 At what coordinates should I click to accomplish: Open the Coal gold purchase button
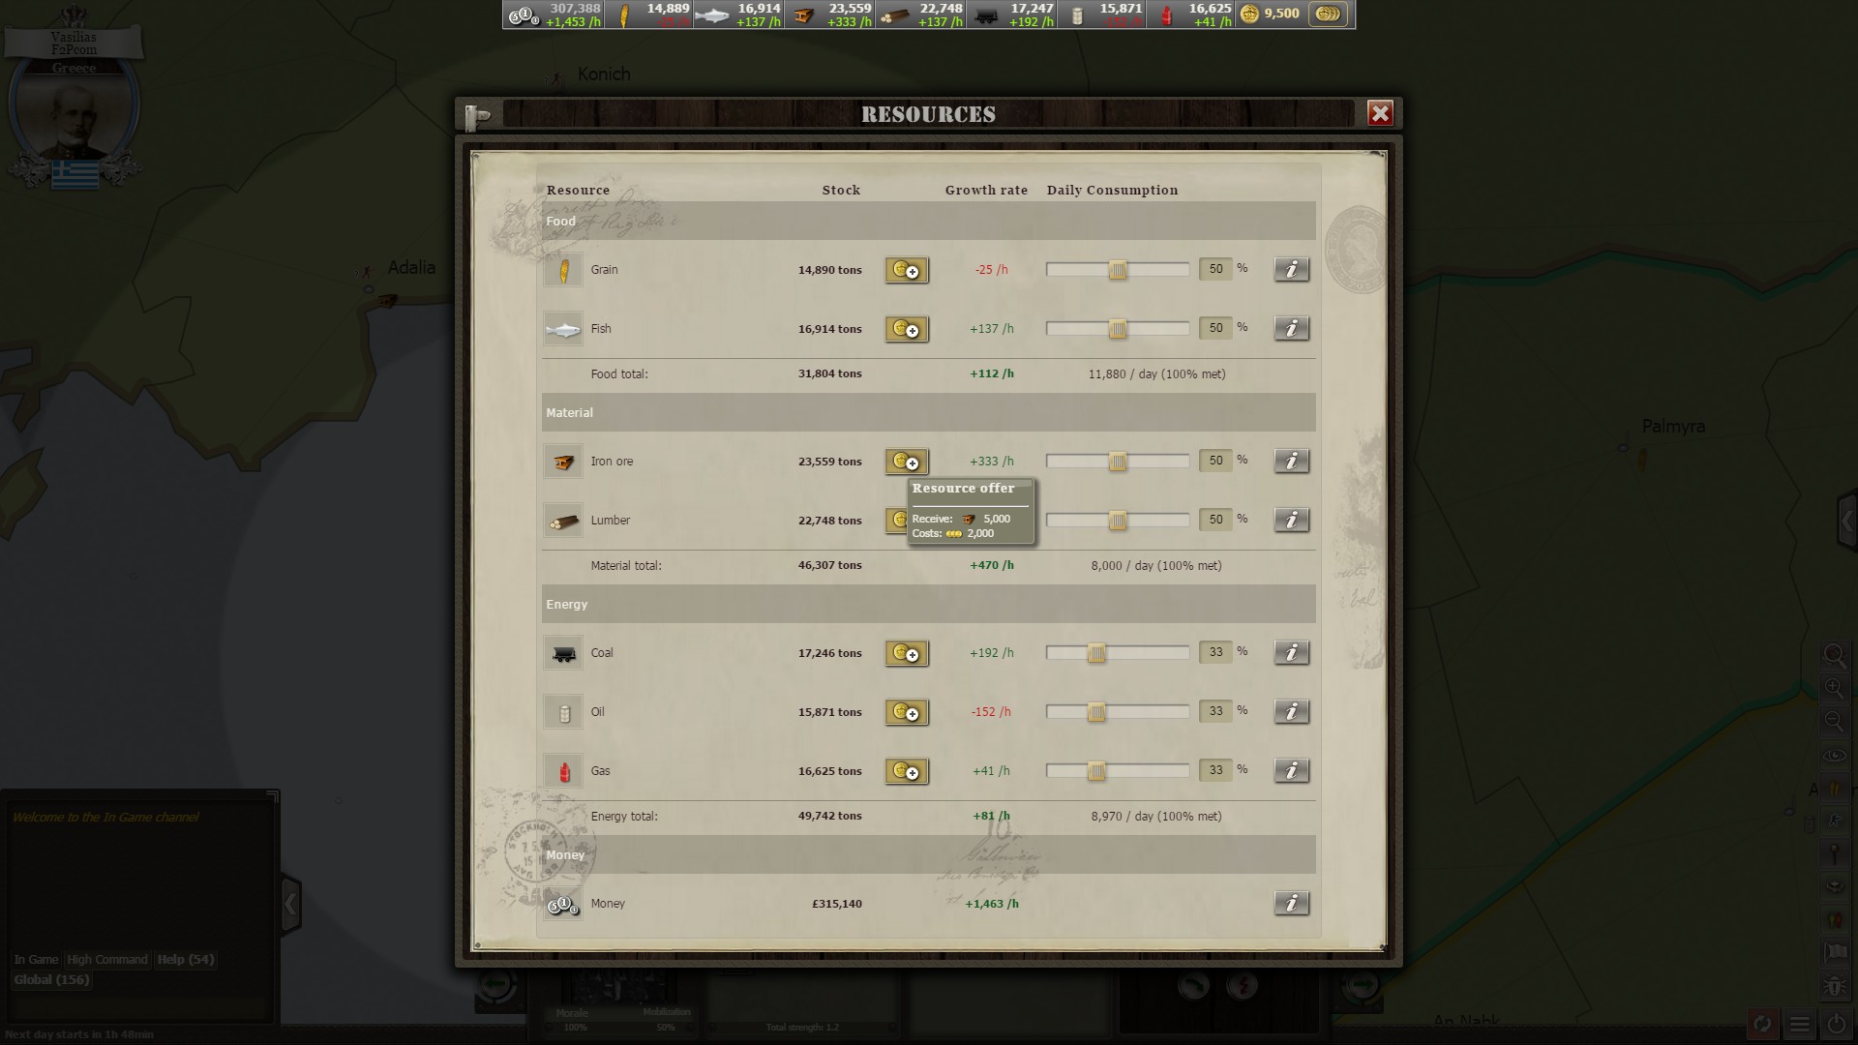[907, 653]
